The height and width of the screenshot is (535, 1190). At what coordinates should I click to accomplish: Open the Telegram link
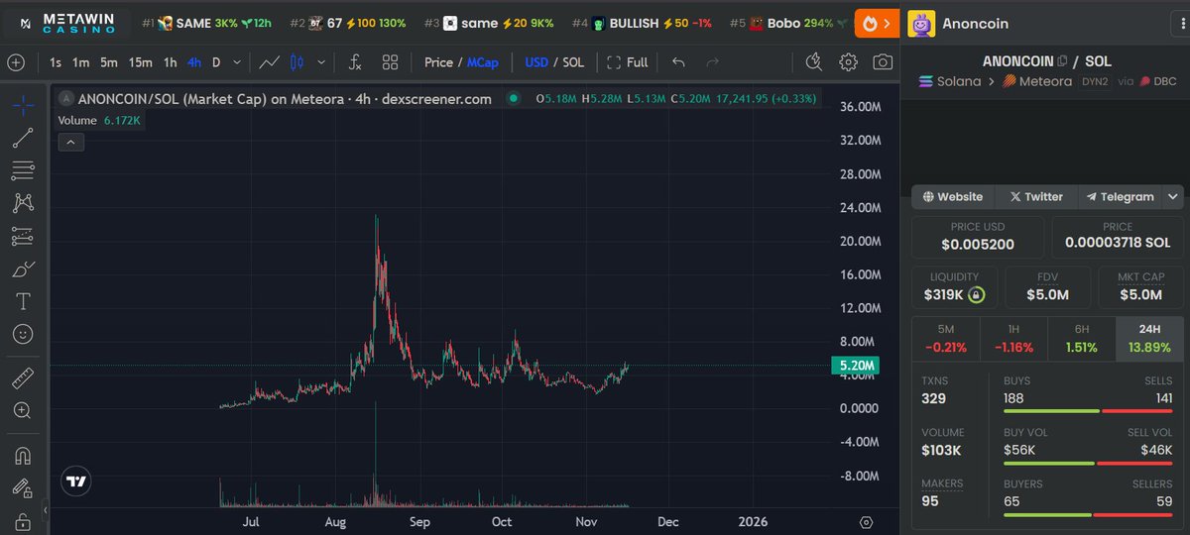click(1121, 196)
